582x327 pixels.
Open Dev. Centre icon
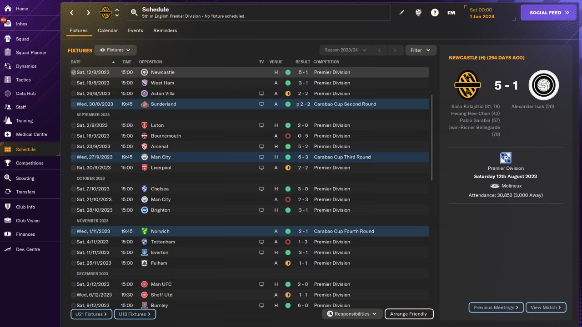click(8, 249)
